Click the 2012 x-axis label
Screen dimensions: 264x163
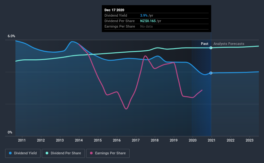pos(41,140)
